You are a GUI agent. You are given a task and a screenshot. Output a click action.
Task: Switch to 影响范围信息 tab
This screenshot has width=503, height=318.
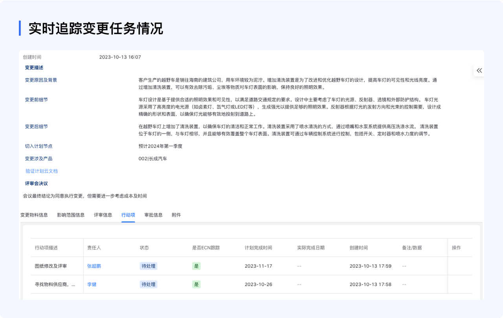[71, 215]
